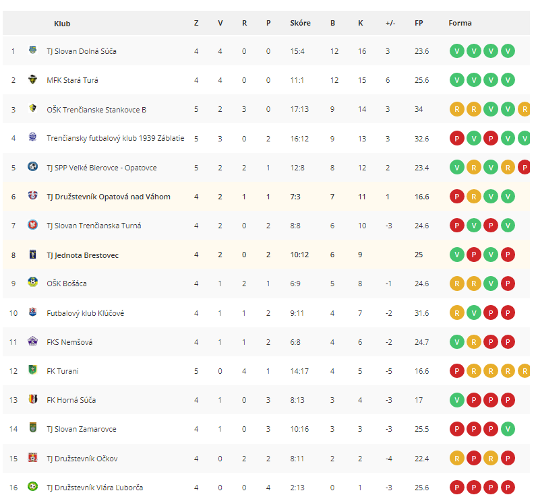Image resolution: width=538 pixels, height=497 pixels.
Task: Open the Trenčiansky futbalový klub 1939 Záblatie link
Action: pyautogui.click(x=115, y=138)
